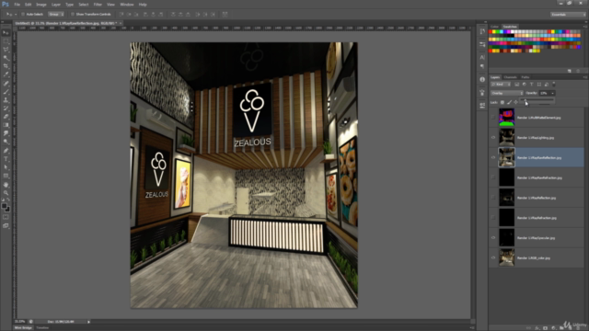Select the Hand tool
This screenshot has height=331, width=589.
pyautogui.click(x=6, y=185)
